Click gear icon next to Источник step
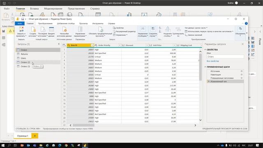The height and width of the screenshot is (148, 263). coord(242,71)
